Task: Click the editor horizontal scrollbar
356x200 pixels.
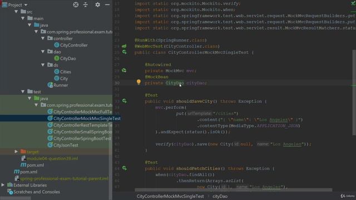Action: coord(234,189)
